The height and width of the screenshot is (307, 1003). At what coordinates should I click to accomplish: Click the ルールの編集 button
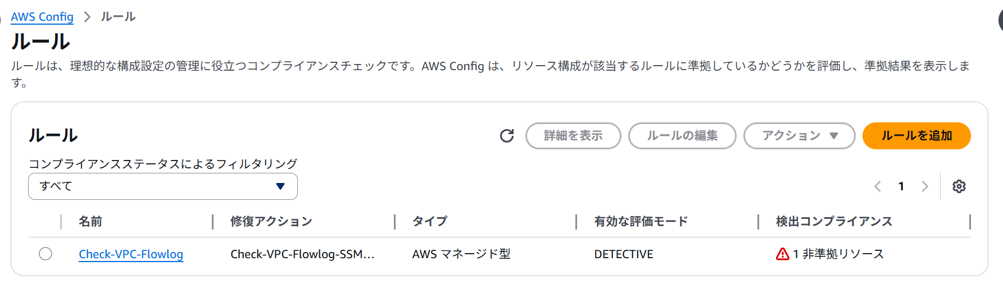pos(682,136)
